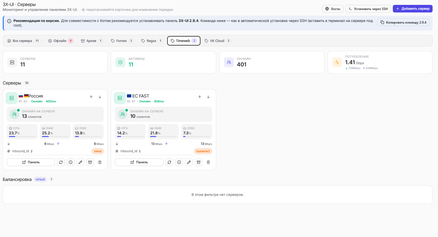The width and height of the screenshot is (438, 237).
Task: Refresh the EC FAST server status
Action: pyautogui.click(x=169, y=162)
